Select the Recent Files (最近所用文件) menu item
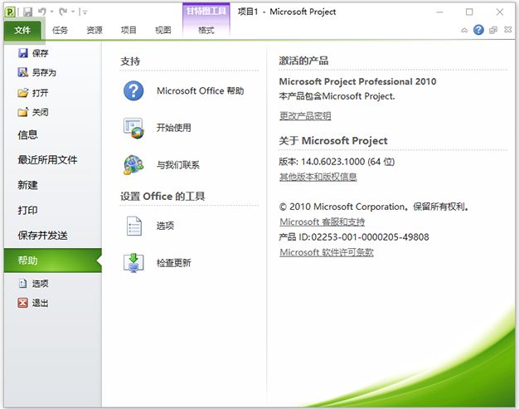This screenshot has height=409, width=519. 47,159
